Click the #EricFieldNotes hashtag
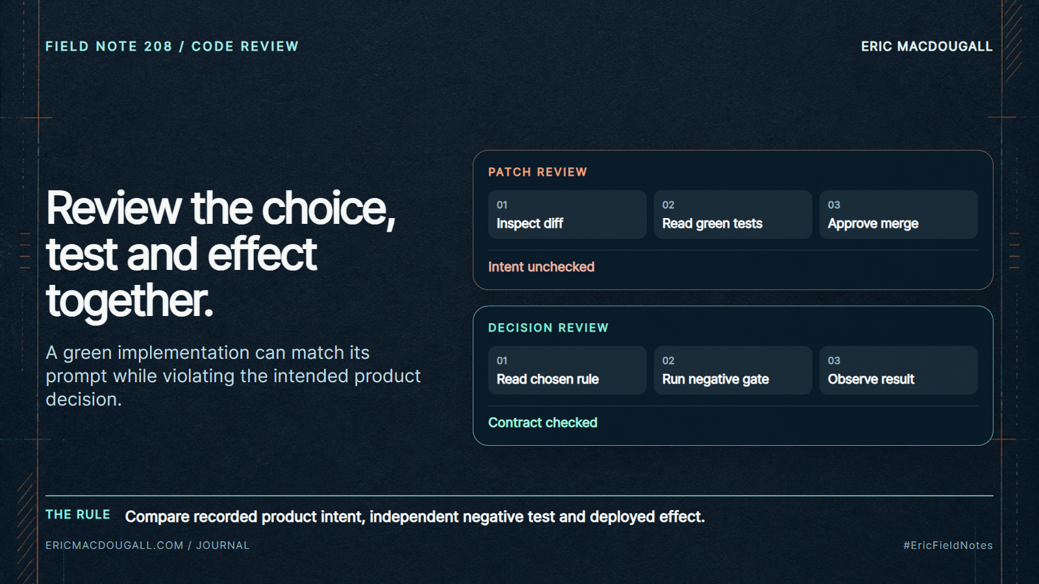The width and height of the screenshot is (1039, 584). coord(948,545)
